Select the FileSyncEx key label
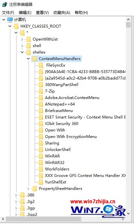134x224 pixels. tap(56, 65)
